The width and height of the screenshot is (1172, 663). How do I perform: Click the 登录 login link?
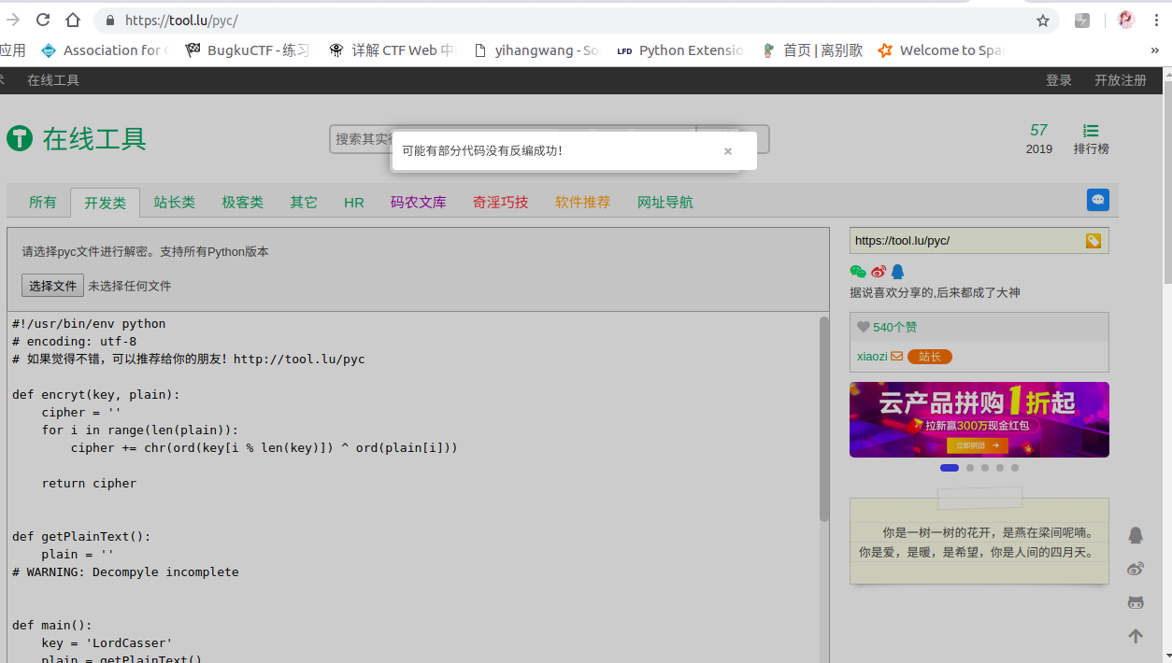tap(1058, 80)
